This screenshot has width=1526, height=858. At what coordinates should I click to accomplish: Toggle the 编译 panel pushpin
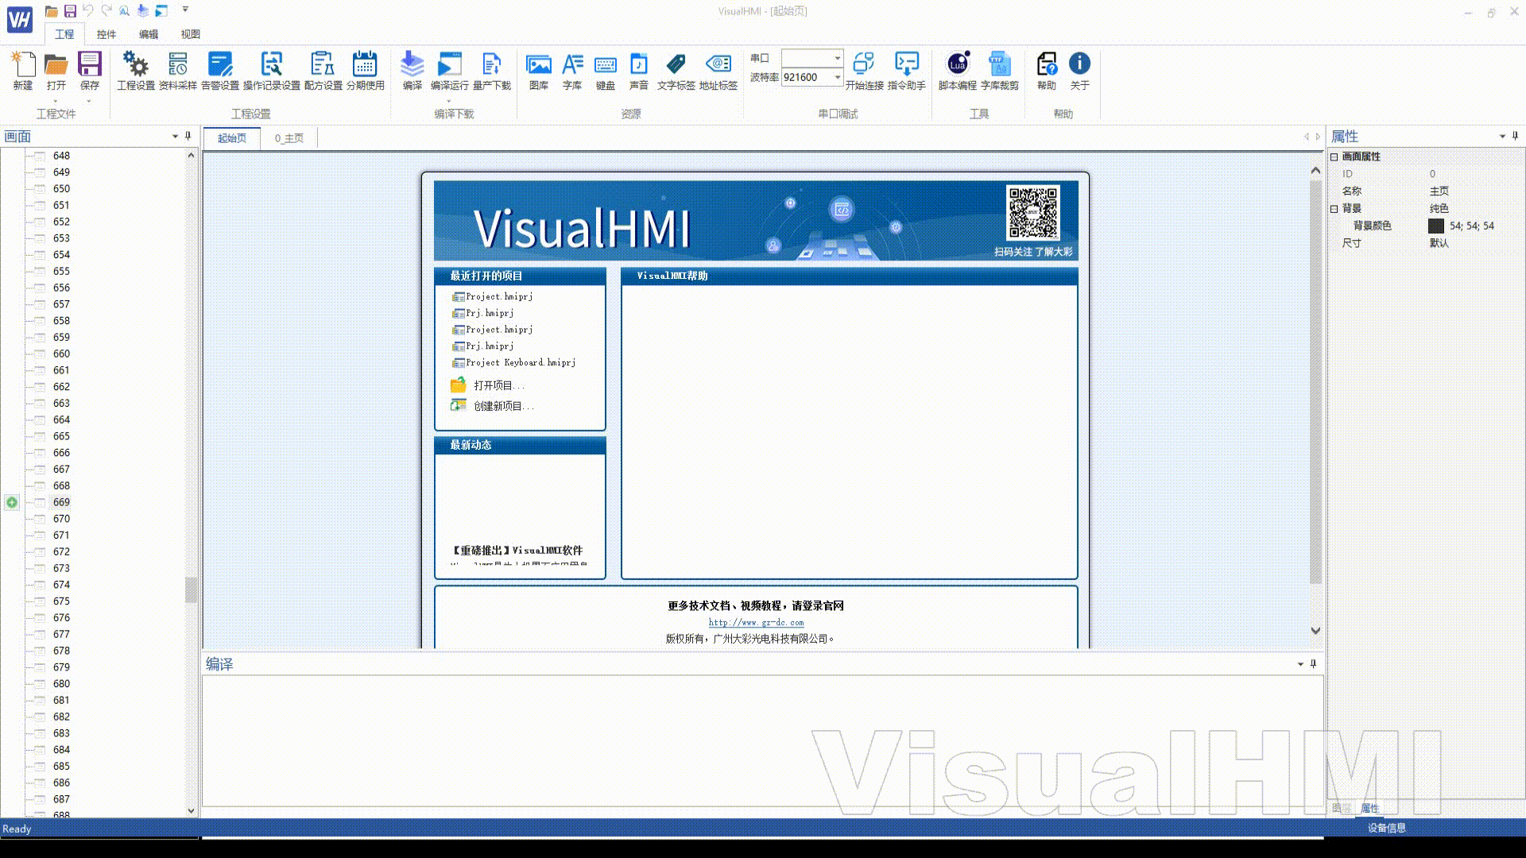tap(1313, 664)
